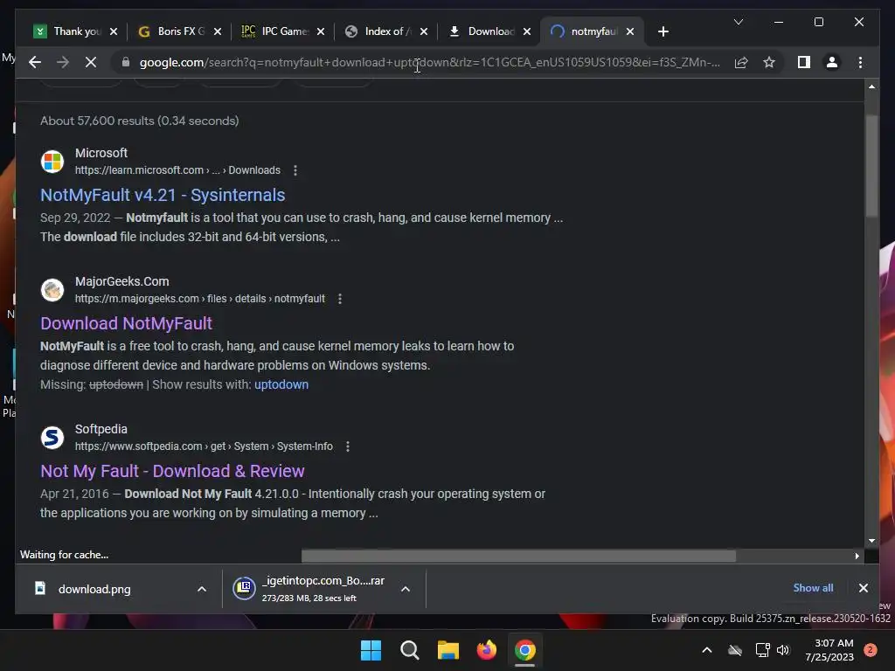The image size is (895, 671).
Task: Close the Index of tab
Action: [424, 31]
